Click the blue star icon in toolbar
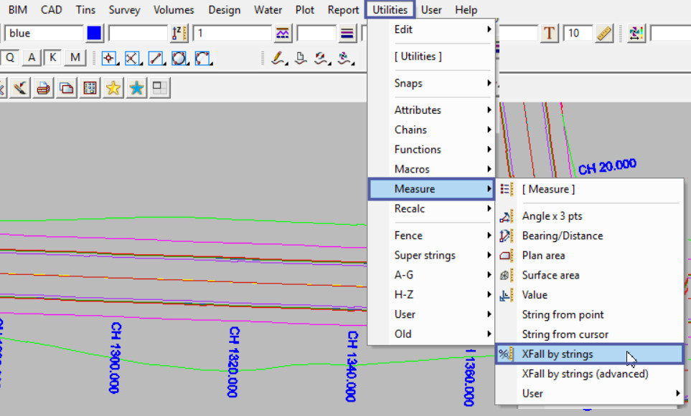Screen dimensions: 691x416 [x=136, y=88]
